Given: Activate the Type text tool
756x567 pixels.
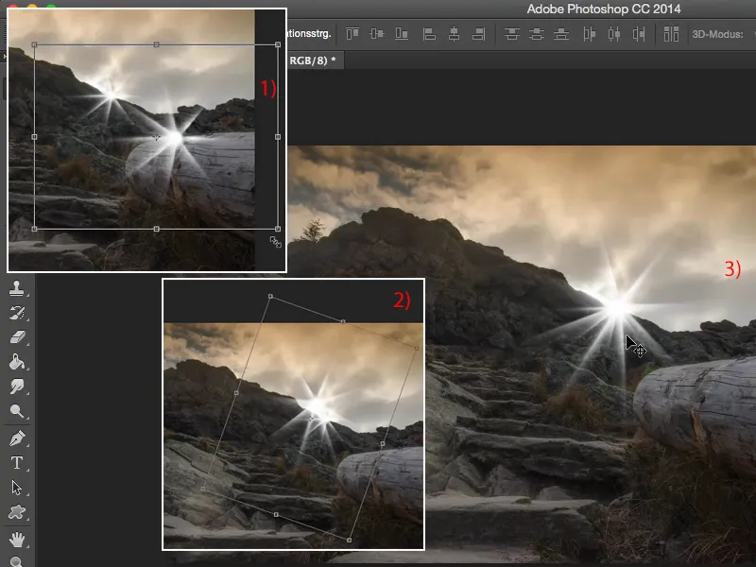Looking at the screenshot, I should pos(17,463).
